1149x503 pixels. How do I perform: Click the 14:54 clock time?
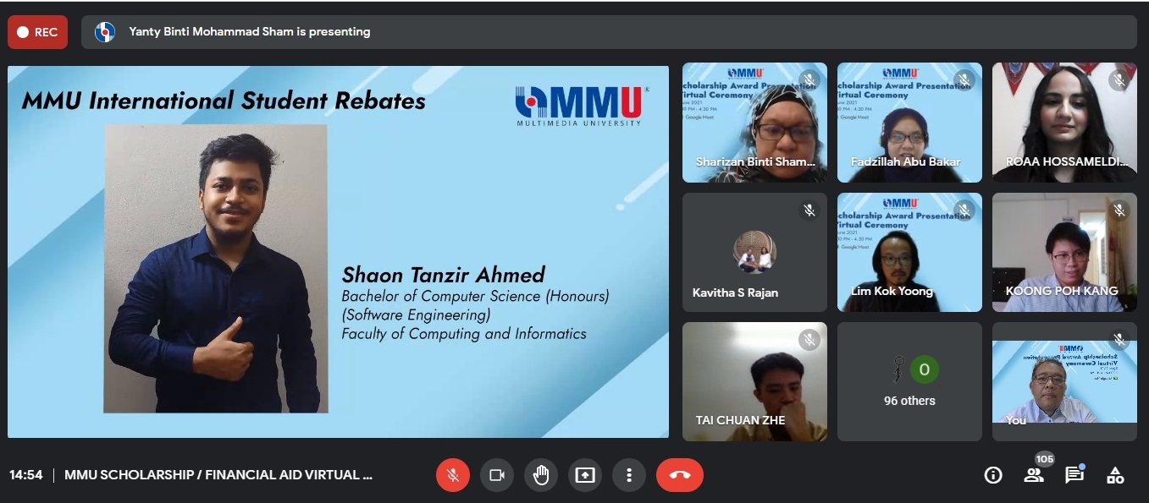(25, 475)
